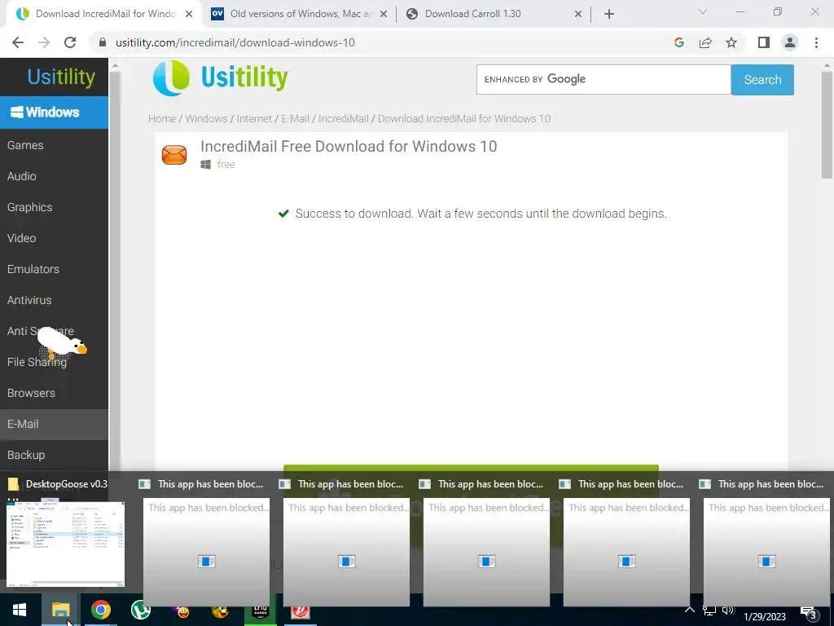Bookmark this page with the star icon

[x=731, y=42]
